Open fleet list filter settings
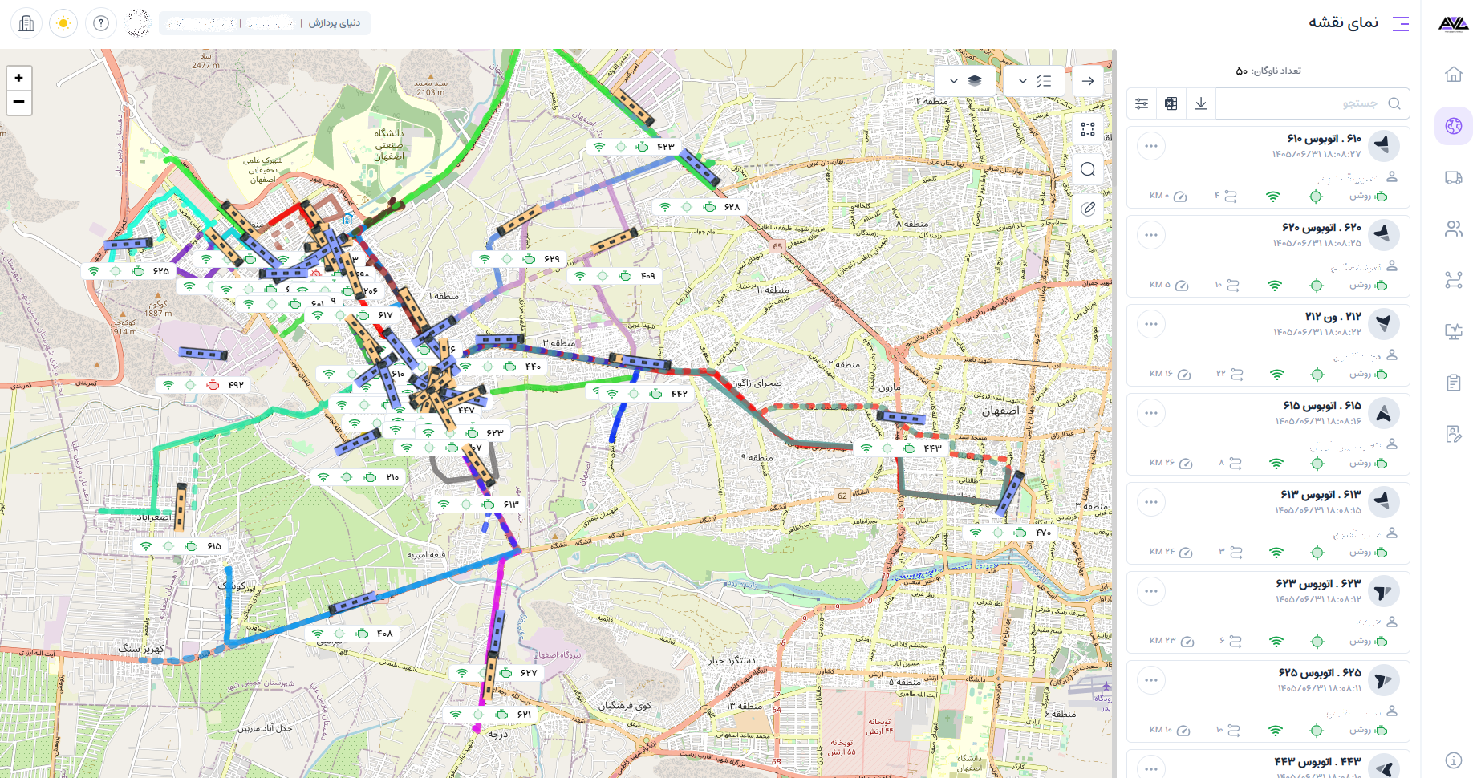Image resolution: width=1481 pixels, height=778 pixels. (x=1142, y=103)
